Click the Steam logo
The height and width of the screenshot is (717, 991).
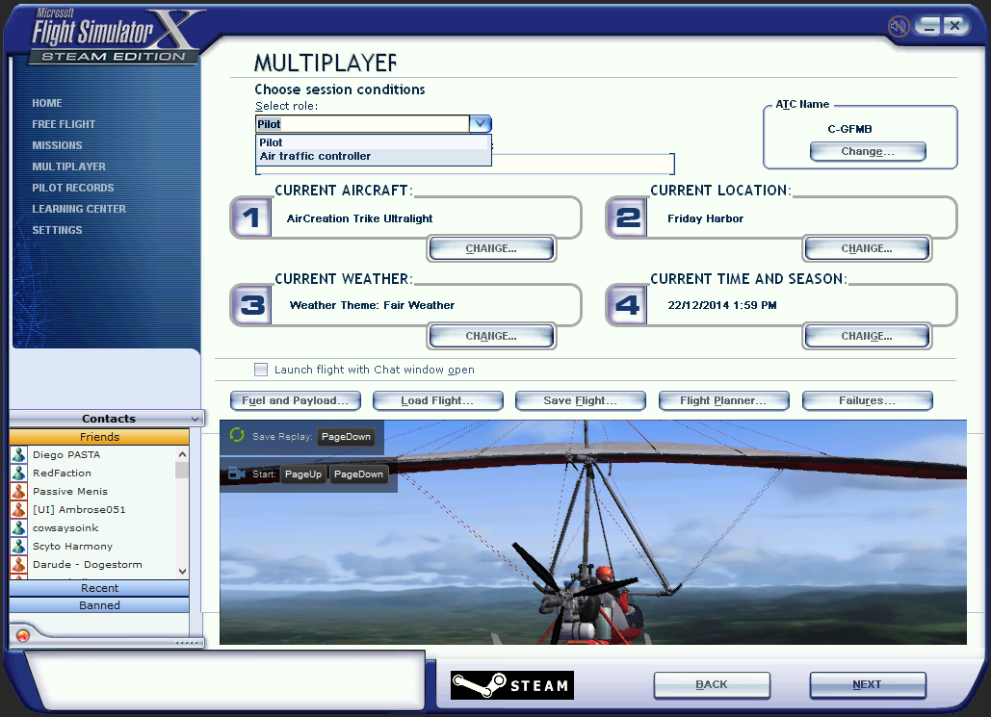point(511,685)
